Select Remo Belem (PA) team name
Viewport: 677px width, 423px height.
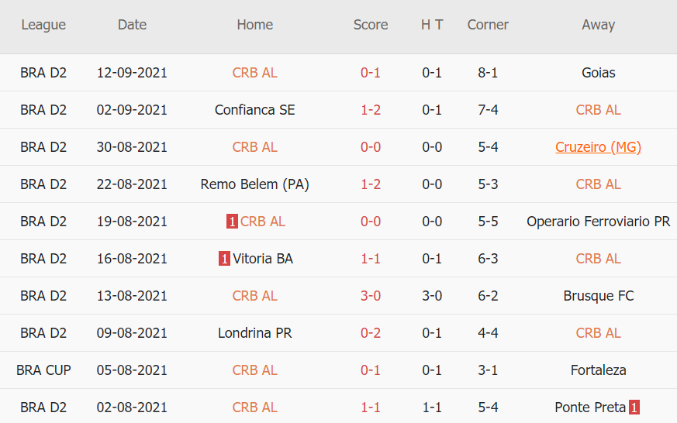[254, 184]
